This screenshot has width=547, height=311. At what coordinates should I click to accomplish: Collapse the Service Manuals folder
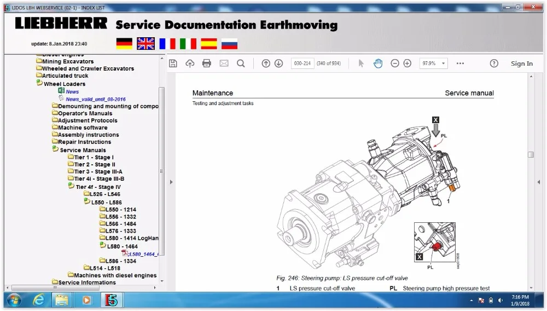click(x=79, y=149)
